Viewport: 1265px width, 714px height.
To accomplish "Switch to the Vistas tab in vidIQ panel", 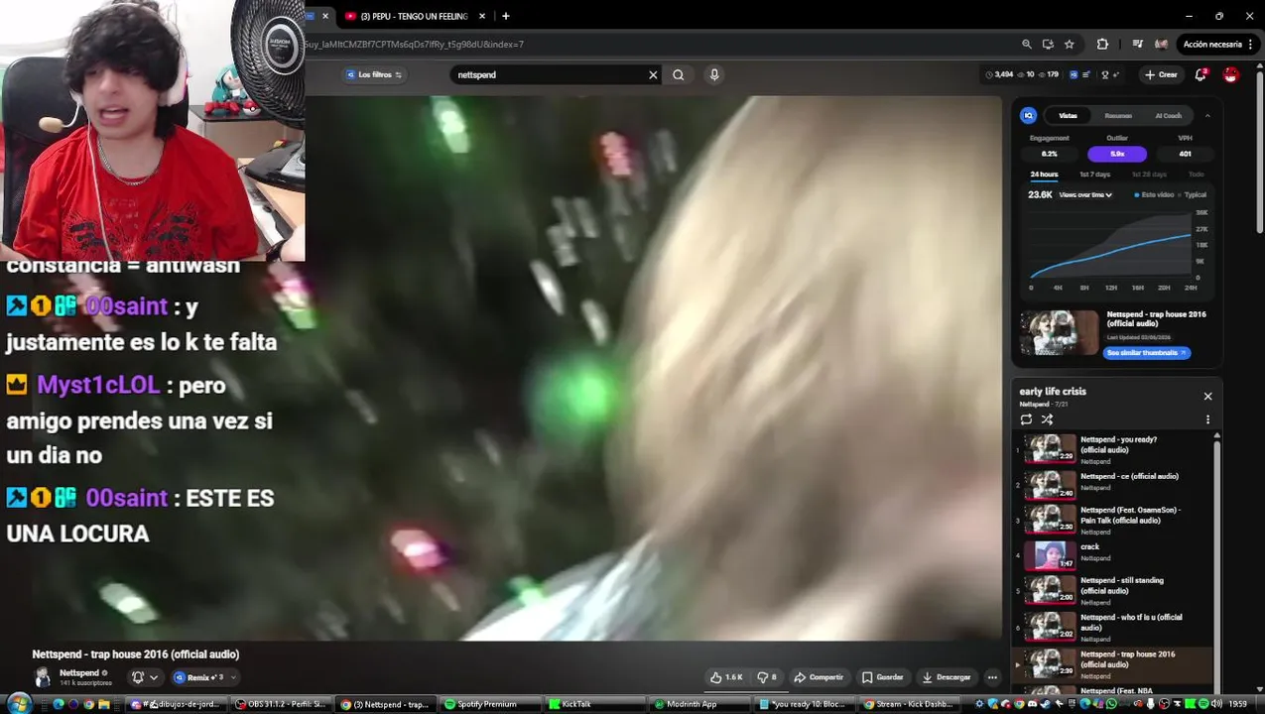I will pos(1068,115).
